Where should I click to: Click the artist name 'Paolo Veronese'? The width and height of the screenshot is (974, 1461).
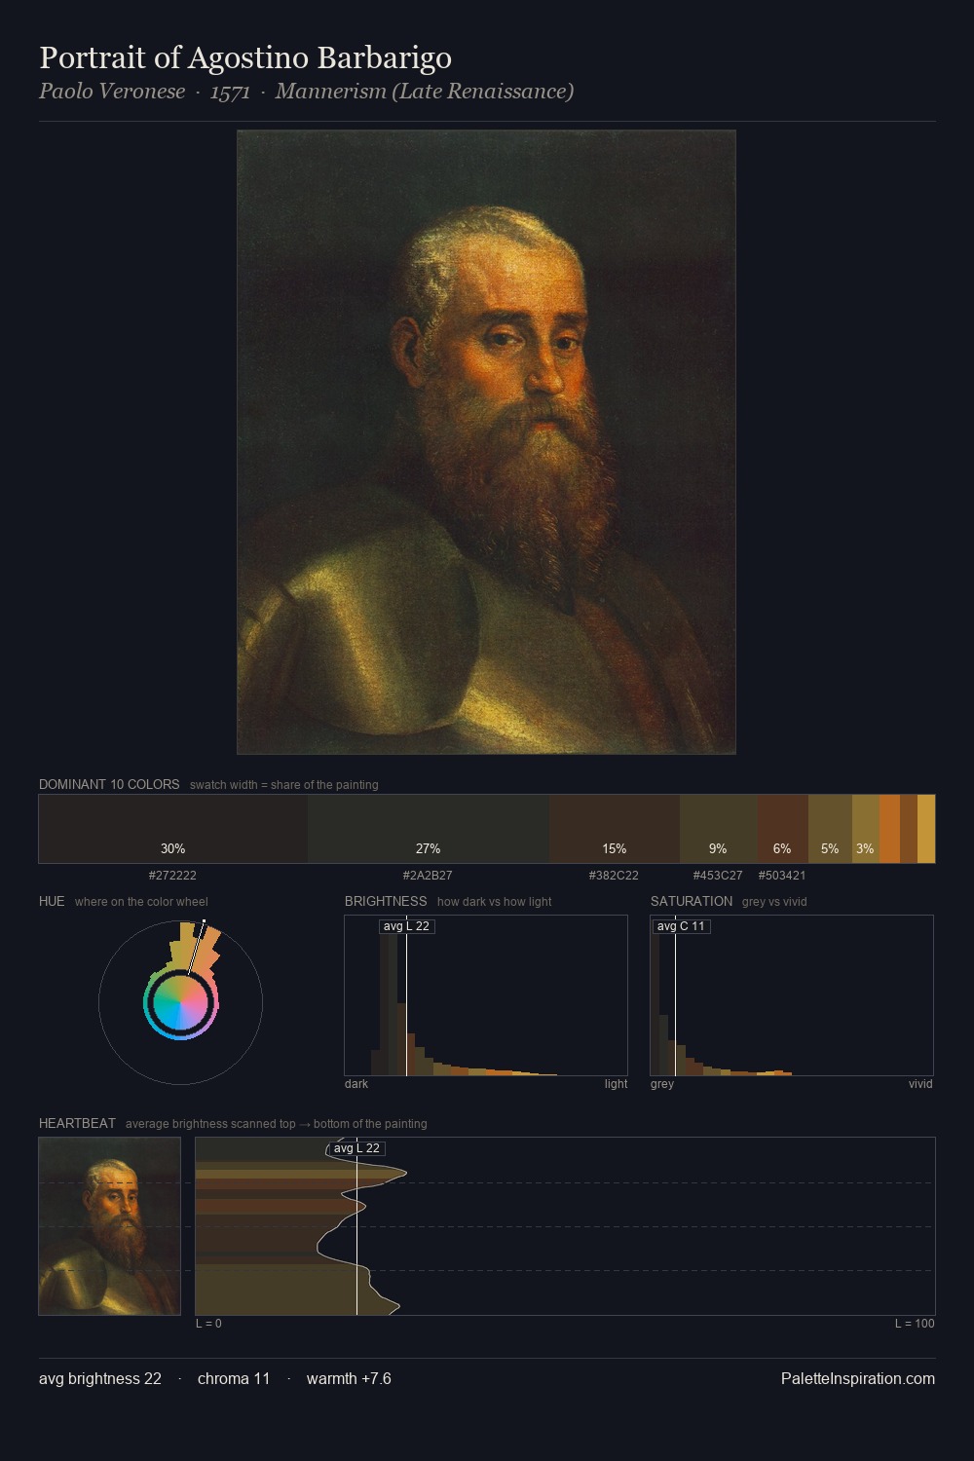tap(112, 92)
